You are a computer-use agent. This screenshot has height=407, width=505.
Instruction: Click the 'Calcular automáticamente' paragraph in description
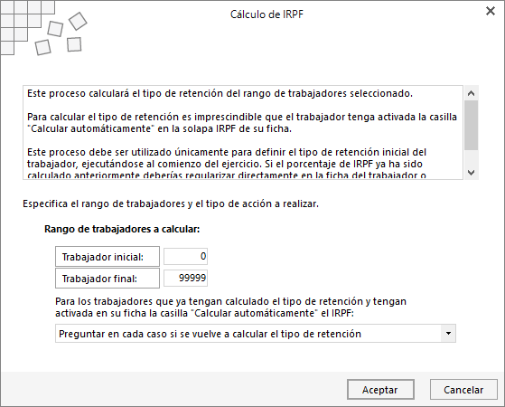(x=242, y=122)
